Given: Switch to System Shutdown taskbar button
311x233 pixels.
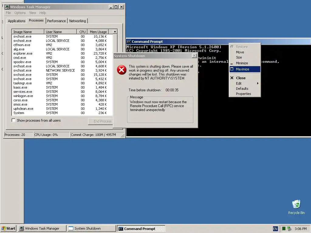Looking at the screenshot, I should coord(91,228).
